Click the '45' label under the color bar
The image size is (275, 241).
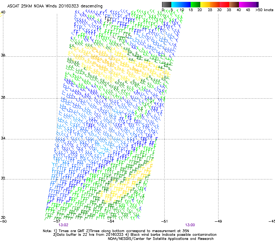tap(248, 10)
